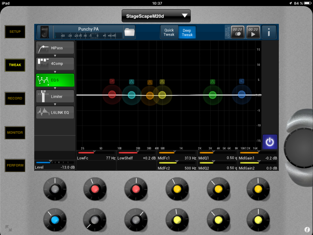The width and height of the screenshot is (313, 235).
Task: Open the SETUP mode
Action: click(15, 32)
